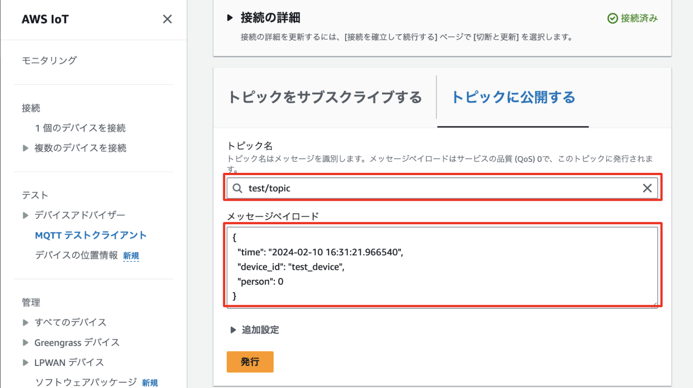Expand 複数のデバイスを接続 in the sidebar
The height and width of the screenshot is (388, 693).
tap(26, 149)
